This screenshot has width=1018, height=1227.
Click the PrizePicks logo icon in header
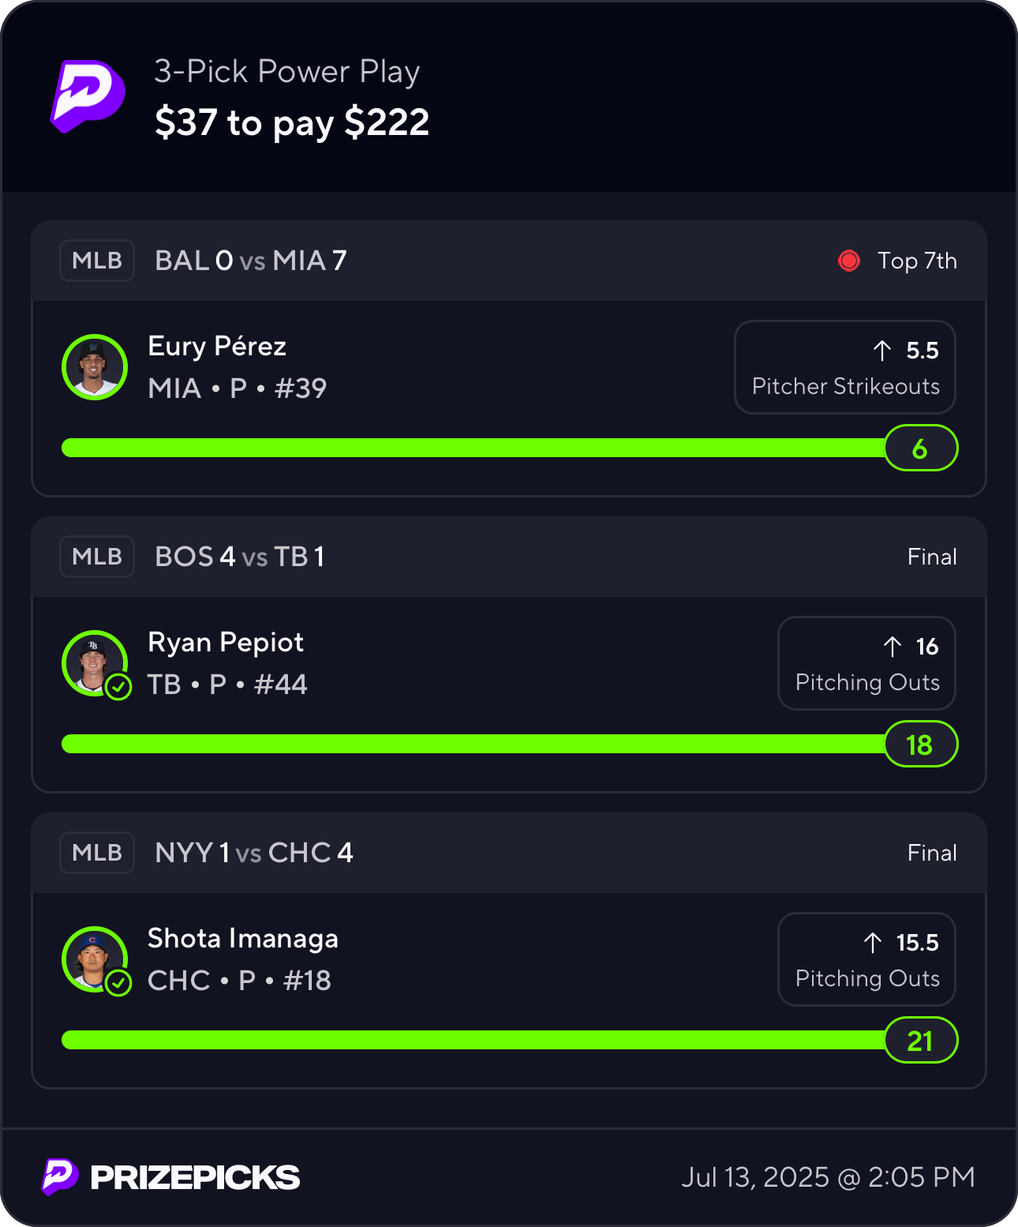(88, 96)
